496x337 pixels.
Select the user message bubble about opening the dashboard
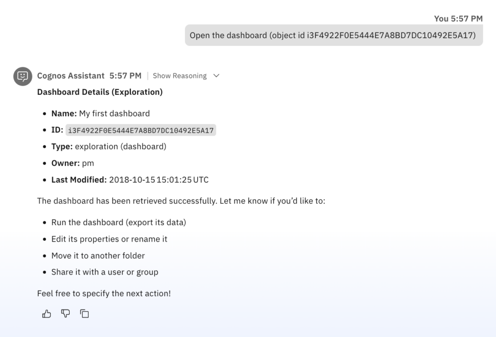click(x=334, y=35)
